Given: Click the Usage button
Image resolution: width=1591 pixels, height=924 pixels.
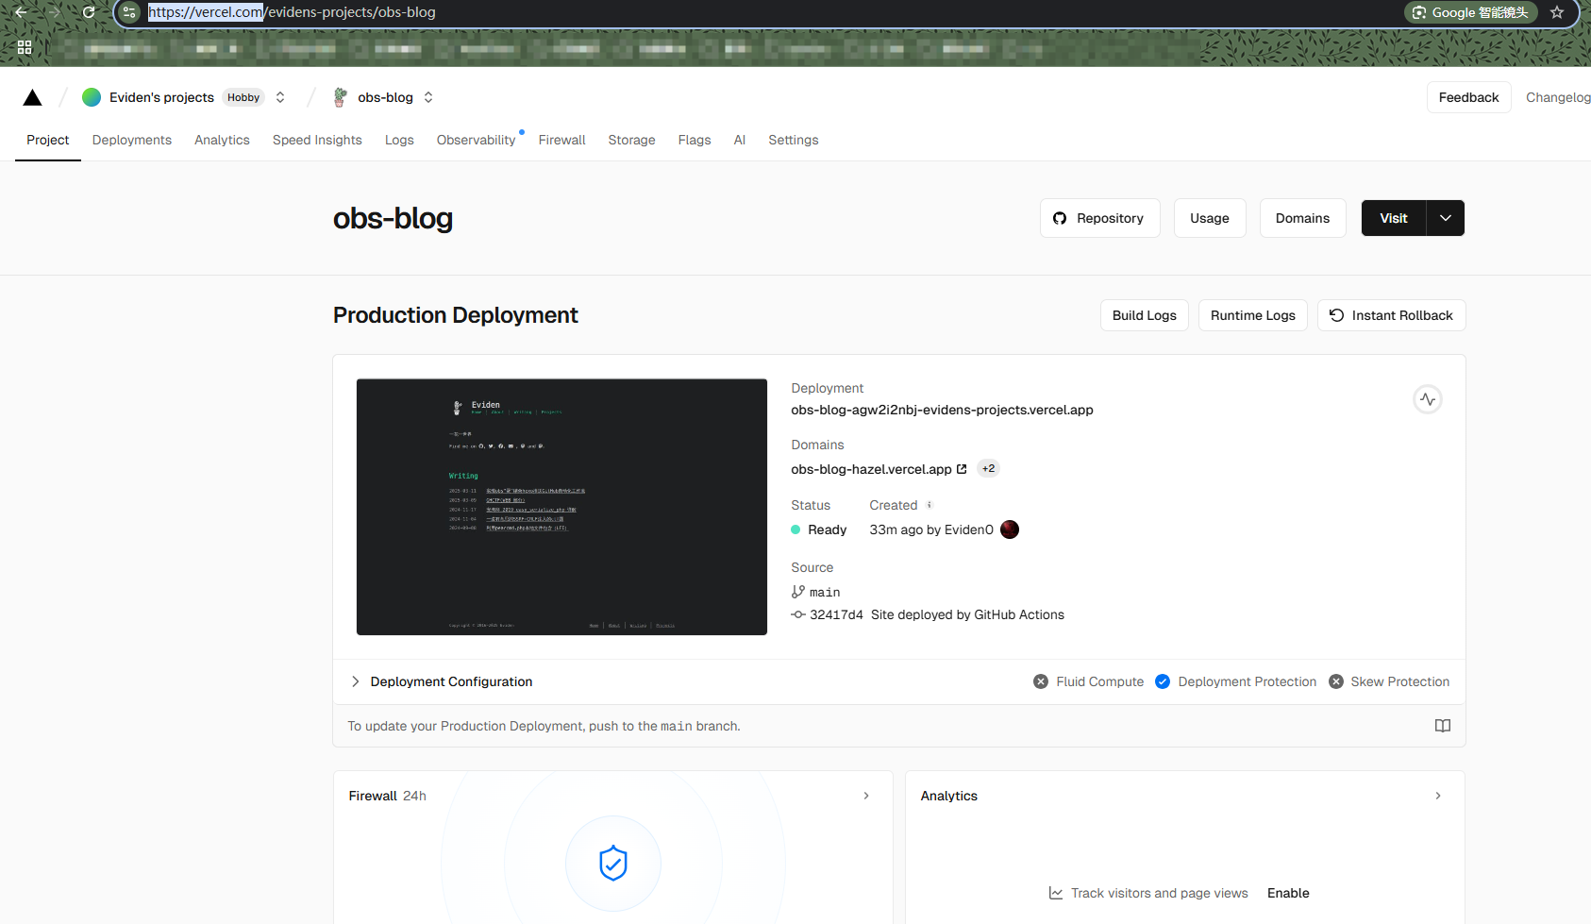Looking at the screenshot, I should [1210, 218].
